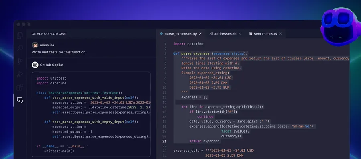Click the 'for line in expenses_string.splitlines()' line
Image resolution: width=361 pixels, height=159 pixels.
[222, 107]
